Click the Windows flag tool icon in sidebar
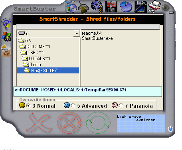Viewport: 182px width, 150px height. coord(6,37)
